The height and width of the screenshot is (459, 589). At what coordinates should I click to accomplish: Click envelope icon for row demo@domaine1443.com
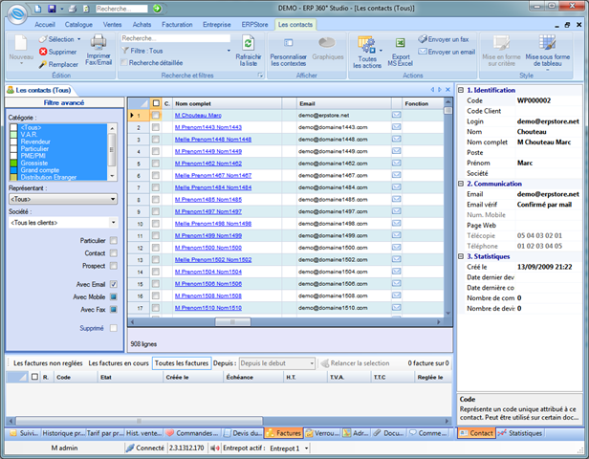[x=396, y=127]
